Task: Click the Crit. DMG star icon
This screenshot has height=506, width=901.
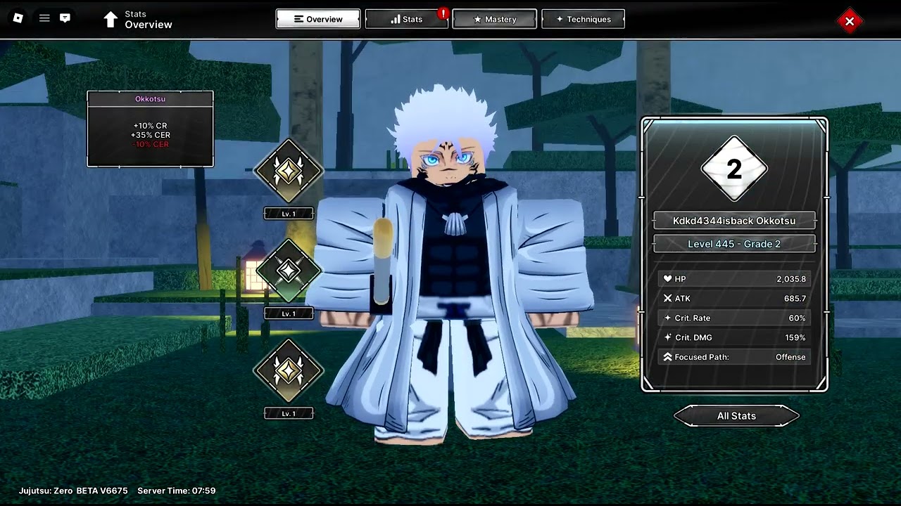Action: pos(667,337)
